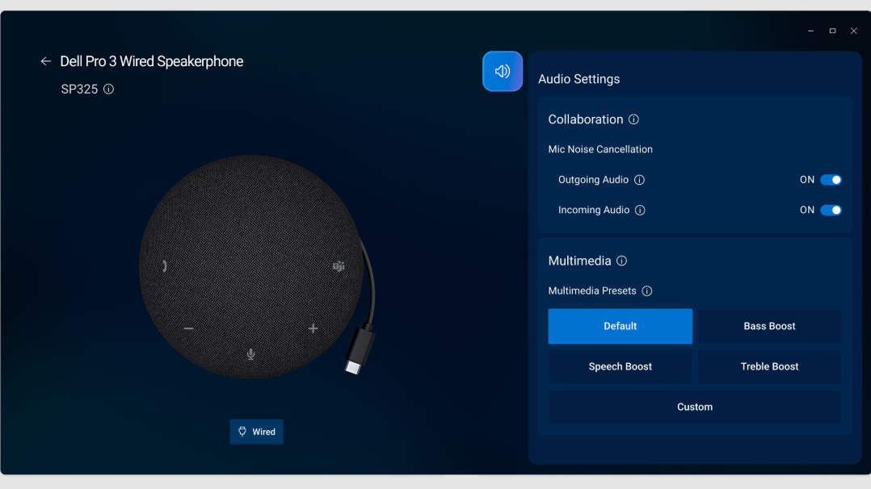
Task: Open SP325 model info icon
Action: (x=109, y=89)
